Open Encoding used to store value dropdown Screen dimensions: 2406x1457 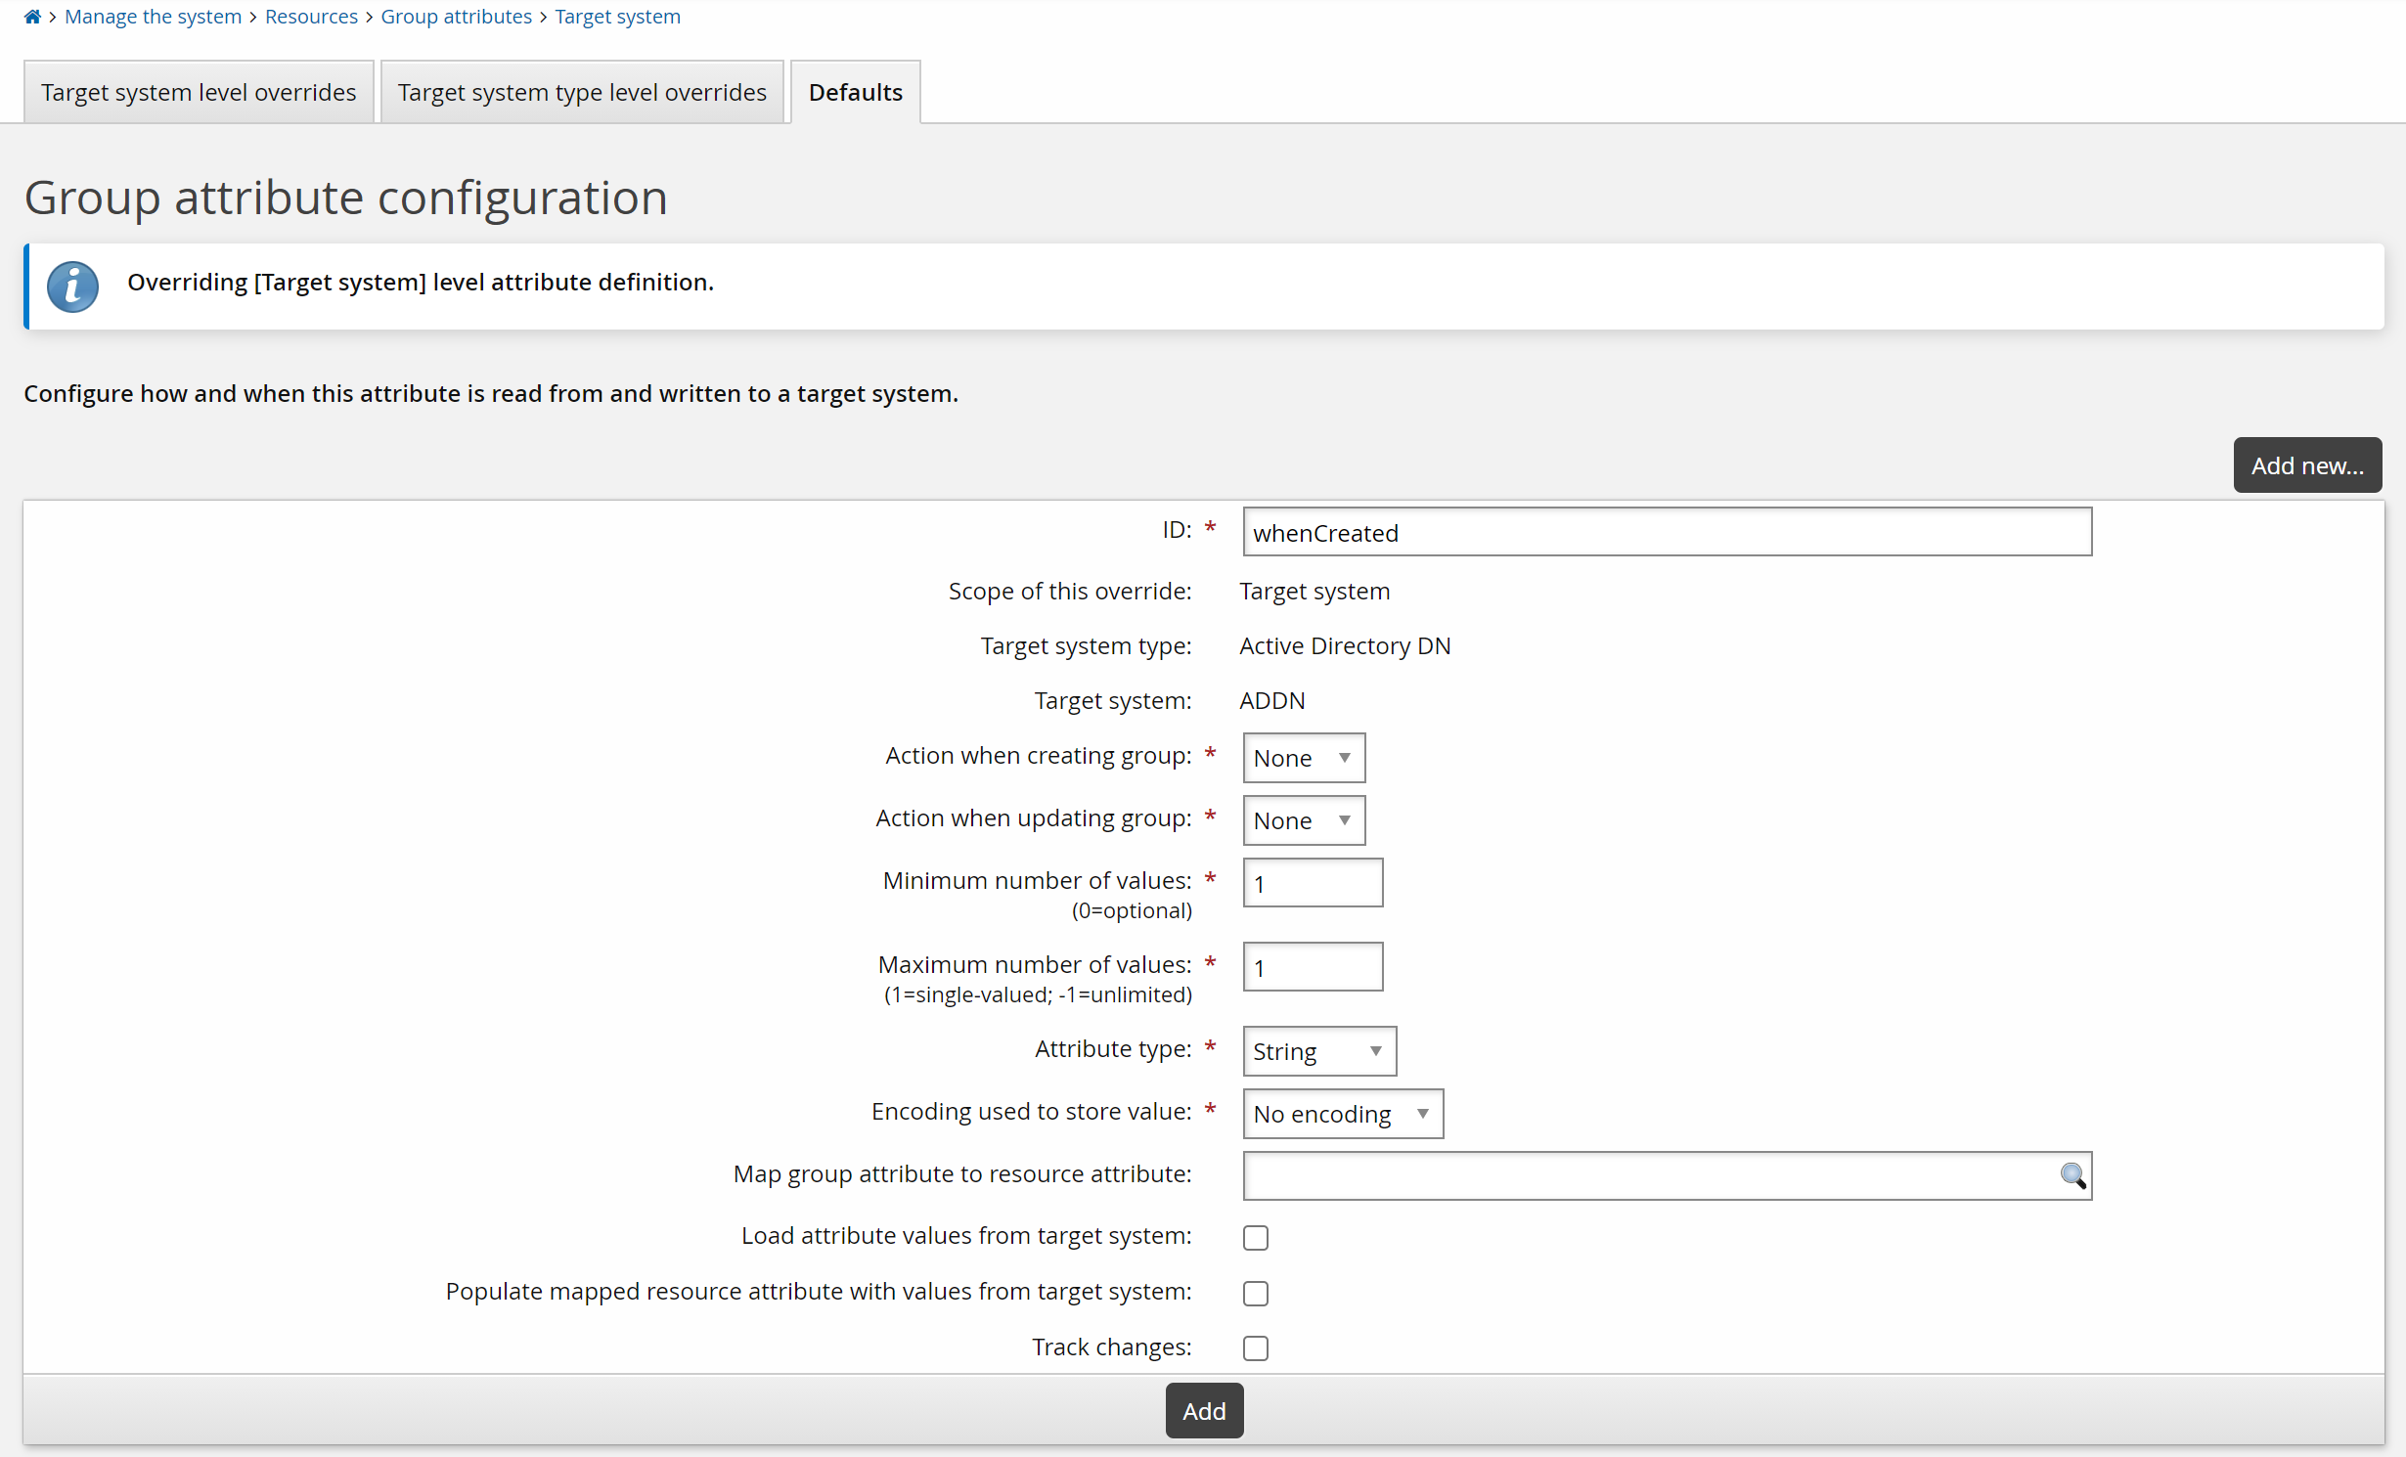[x=1342, y=1114]
